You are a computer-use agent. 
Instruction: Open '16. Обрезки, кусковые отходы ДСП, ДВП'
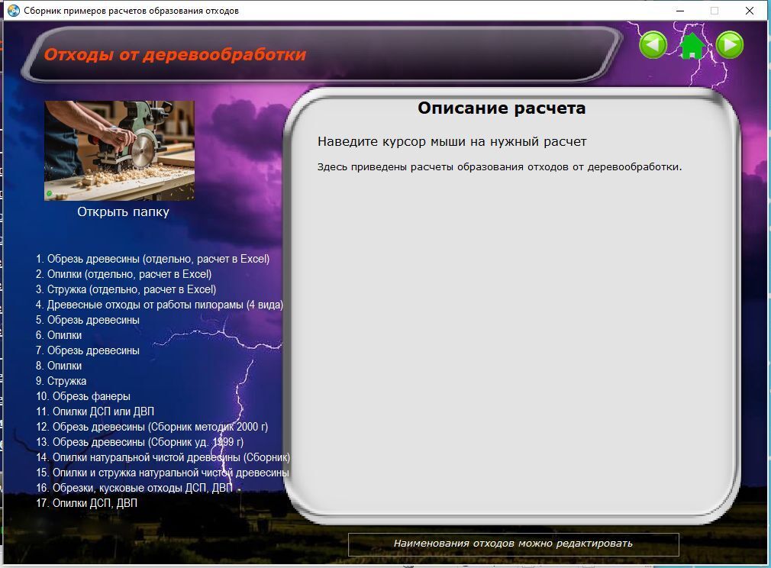click(134, 488)
